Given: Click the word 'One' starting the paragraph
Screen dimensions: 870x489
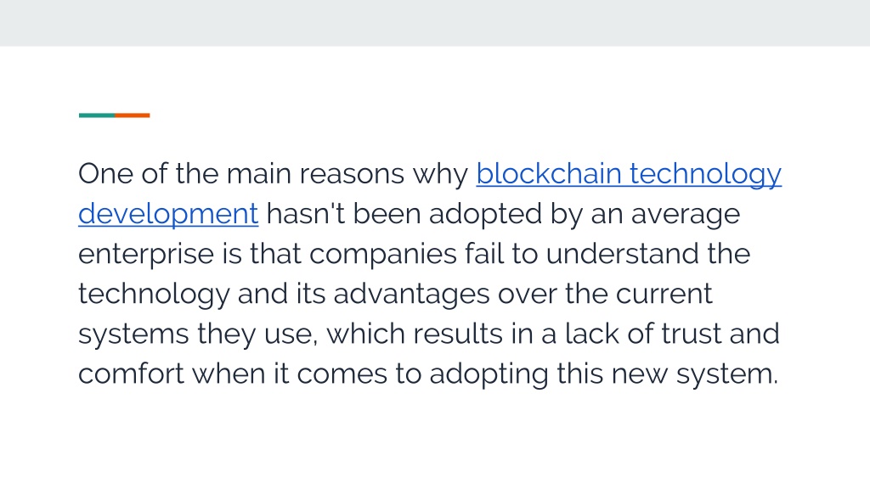Looking at the screenshot, I should [105, 173].
